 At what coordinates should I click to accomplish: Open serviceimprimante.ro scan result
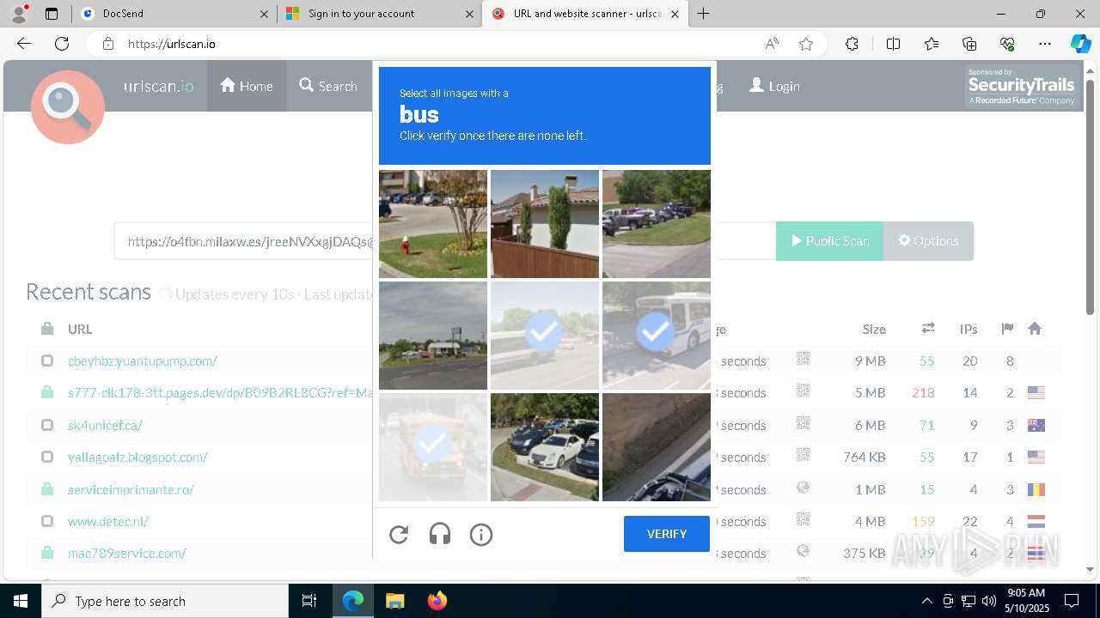pyautogui.click(x=131, y=489)
